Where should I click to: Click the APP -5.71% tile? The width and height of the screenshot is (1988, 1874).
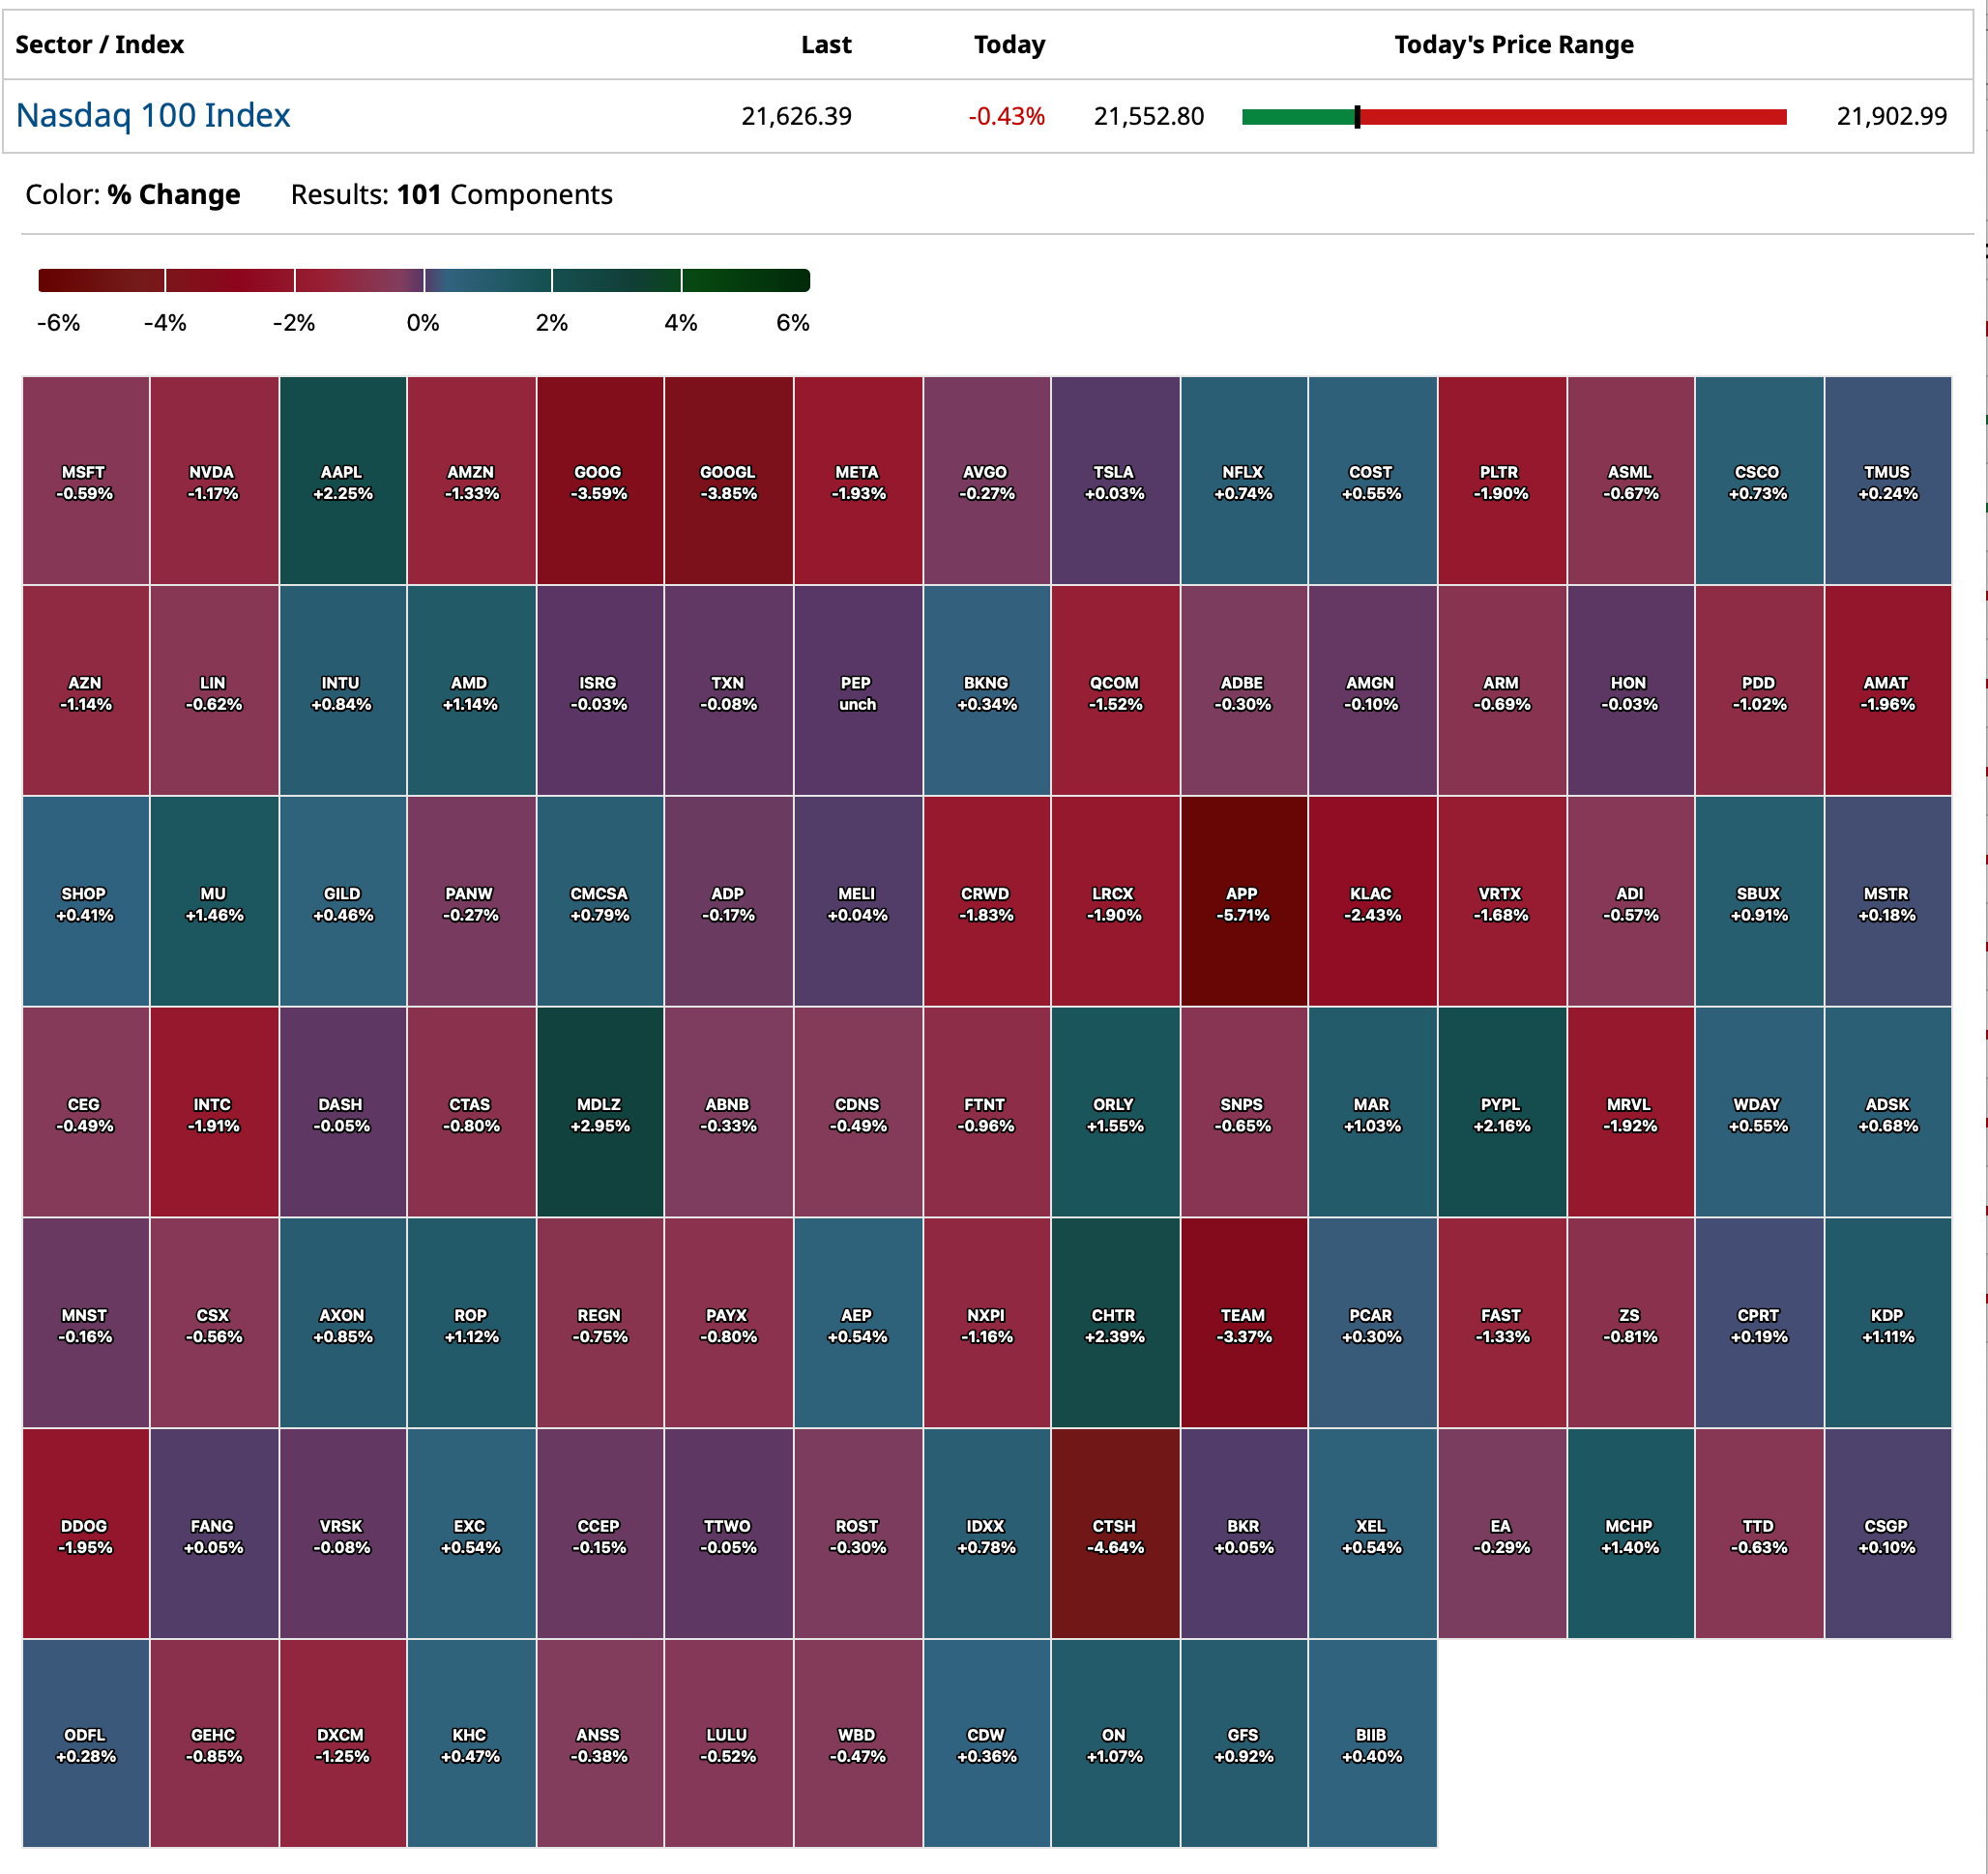click(1242, 902)
